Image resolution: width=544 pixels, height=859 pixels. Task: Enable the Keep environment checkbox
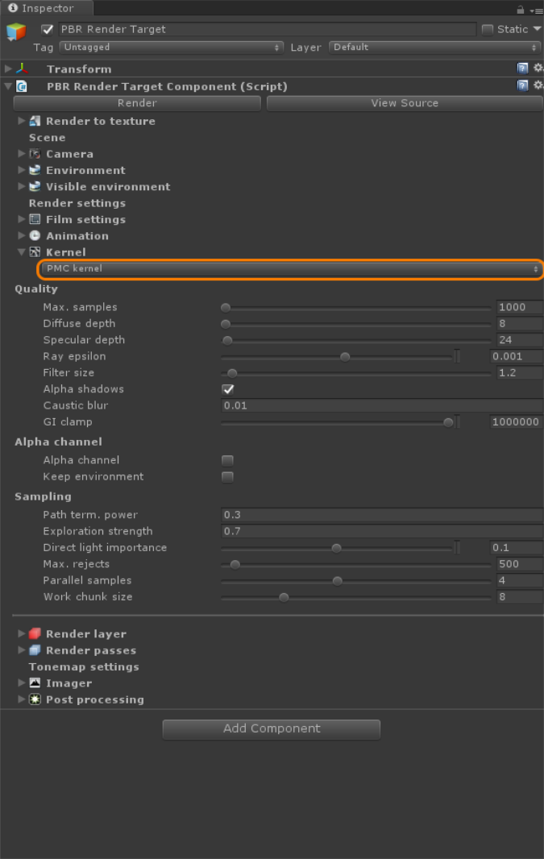tap(227, 477)
